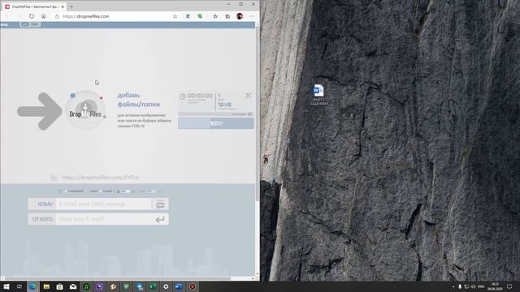Open Settings gear in the taskbar
The image size is (520, 292).
(166, 286)
